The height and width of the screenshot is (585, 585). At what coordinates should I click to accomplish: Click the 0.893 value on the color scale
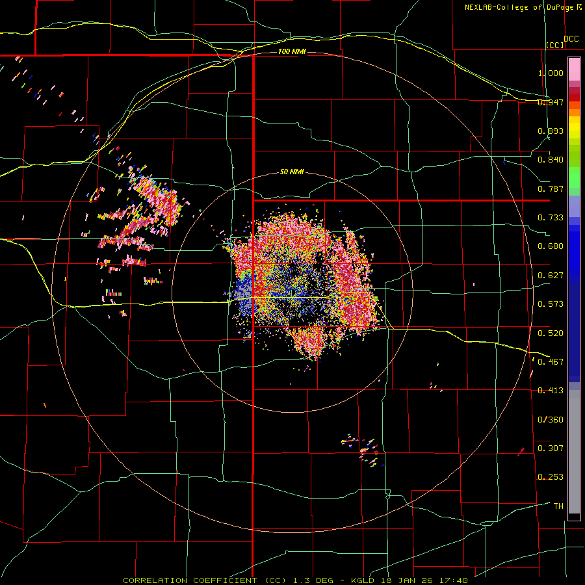point(551,131)
